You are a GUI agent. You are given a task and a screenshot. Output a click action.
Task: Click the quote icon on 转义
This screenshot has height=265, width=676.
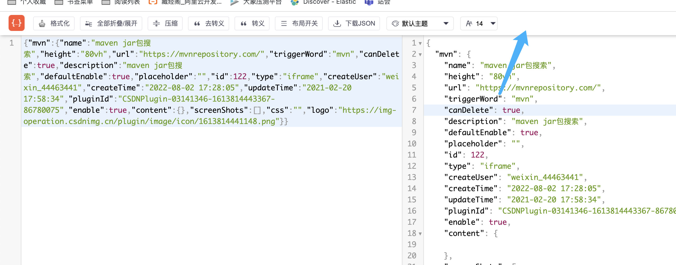(244, 24)
